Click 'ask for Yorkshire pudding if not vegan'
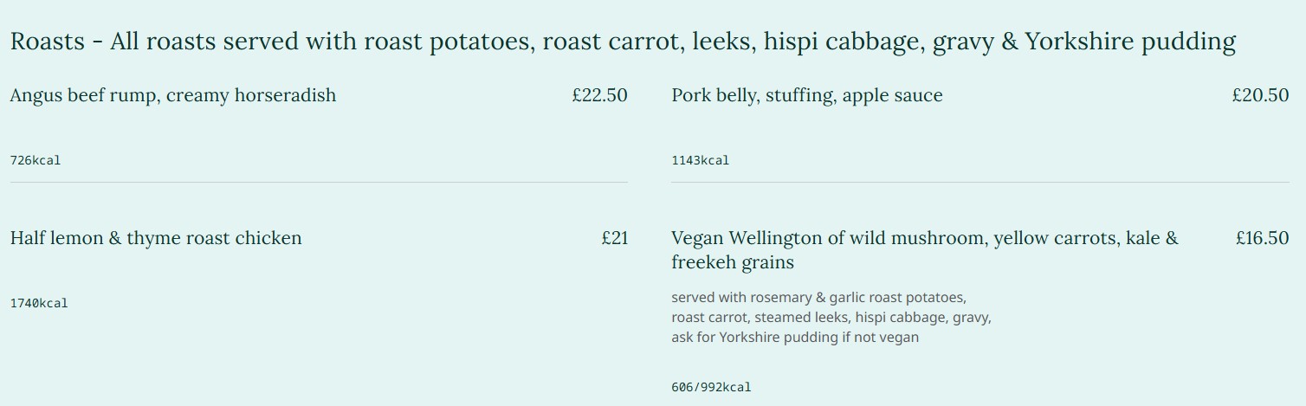Image resolution: width=1306 pixels, height=406 pixels. [794, 338]
